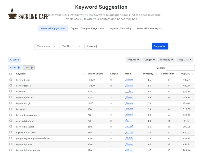Click the COPY button
The width and height of the screenshot is (204, 153).
[29, 68]
